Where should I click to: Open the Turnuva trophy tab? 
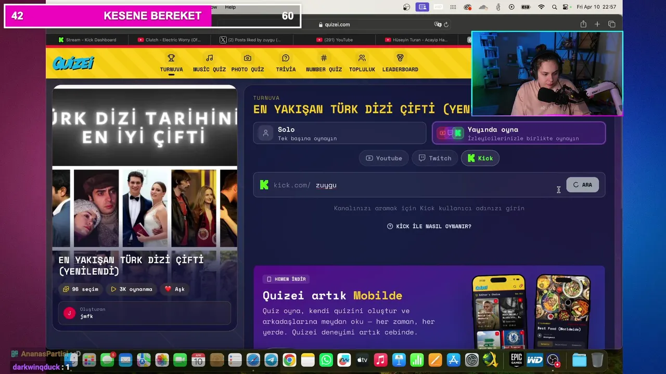tap(171, 63)
